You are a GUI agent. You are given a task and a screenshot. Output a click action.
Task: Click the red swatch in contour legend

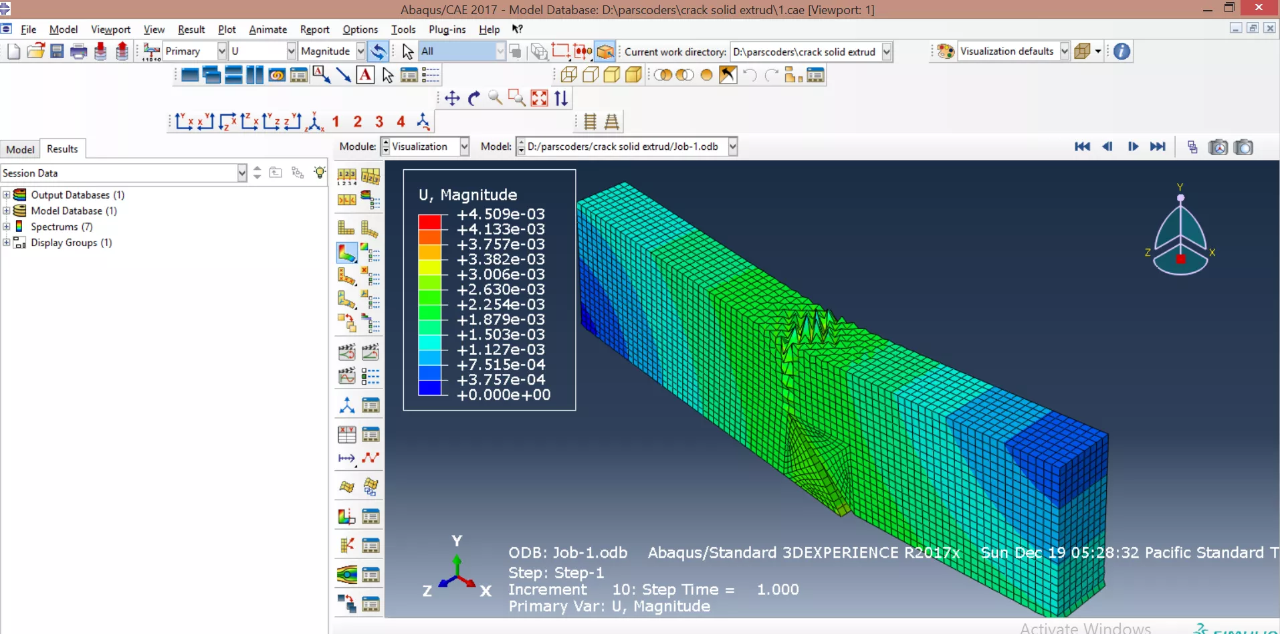[x=429, y=222]
